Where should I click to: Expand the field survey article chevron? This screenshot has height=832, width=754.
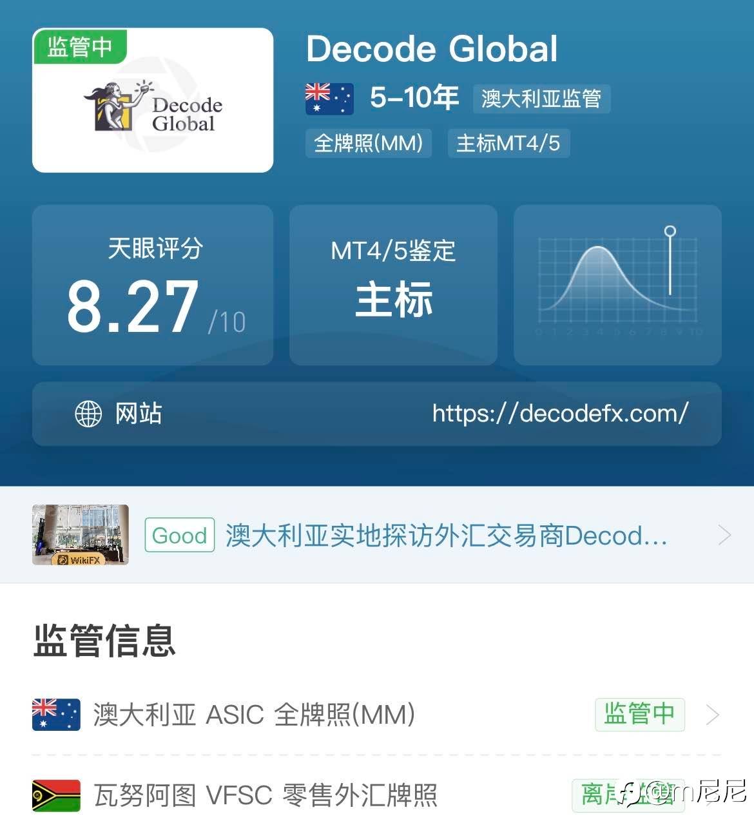(x=725, y=535)
